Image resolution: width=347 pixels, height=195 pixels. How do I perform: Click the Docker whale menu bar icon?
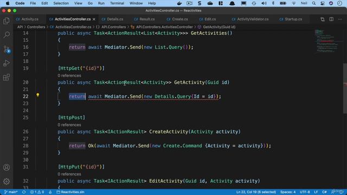[179, 3]
